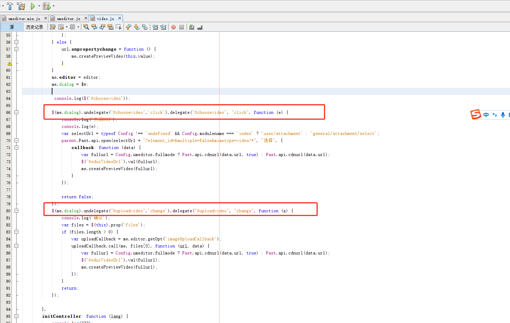
Task: Click the Clean and Build Project icon
Action: pyautogui.click(x=21, y=6)
